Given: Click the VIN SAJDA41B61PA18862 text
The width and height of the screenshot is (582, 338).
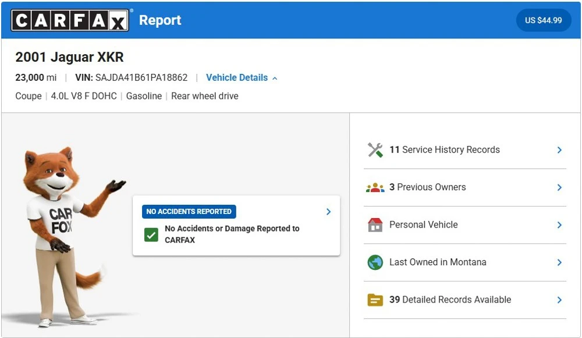Looking at the screenshot, I should click(132, 77).
